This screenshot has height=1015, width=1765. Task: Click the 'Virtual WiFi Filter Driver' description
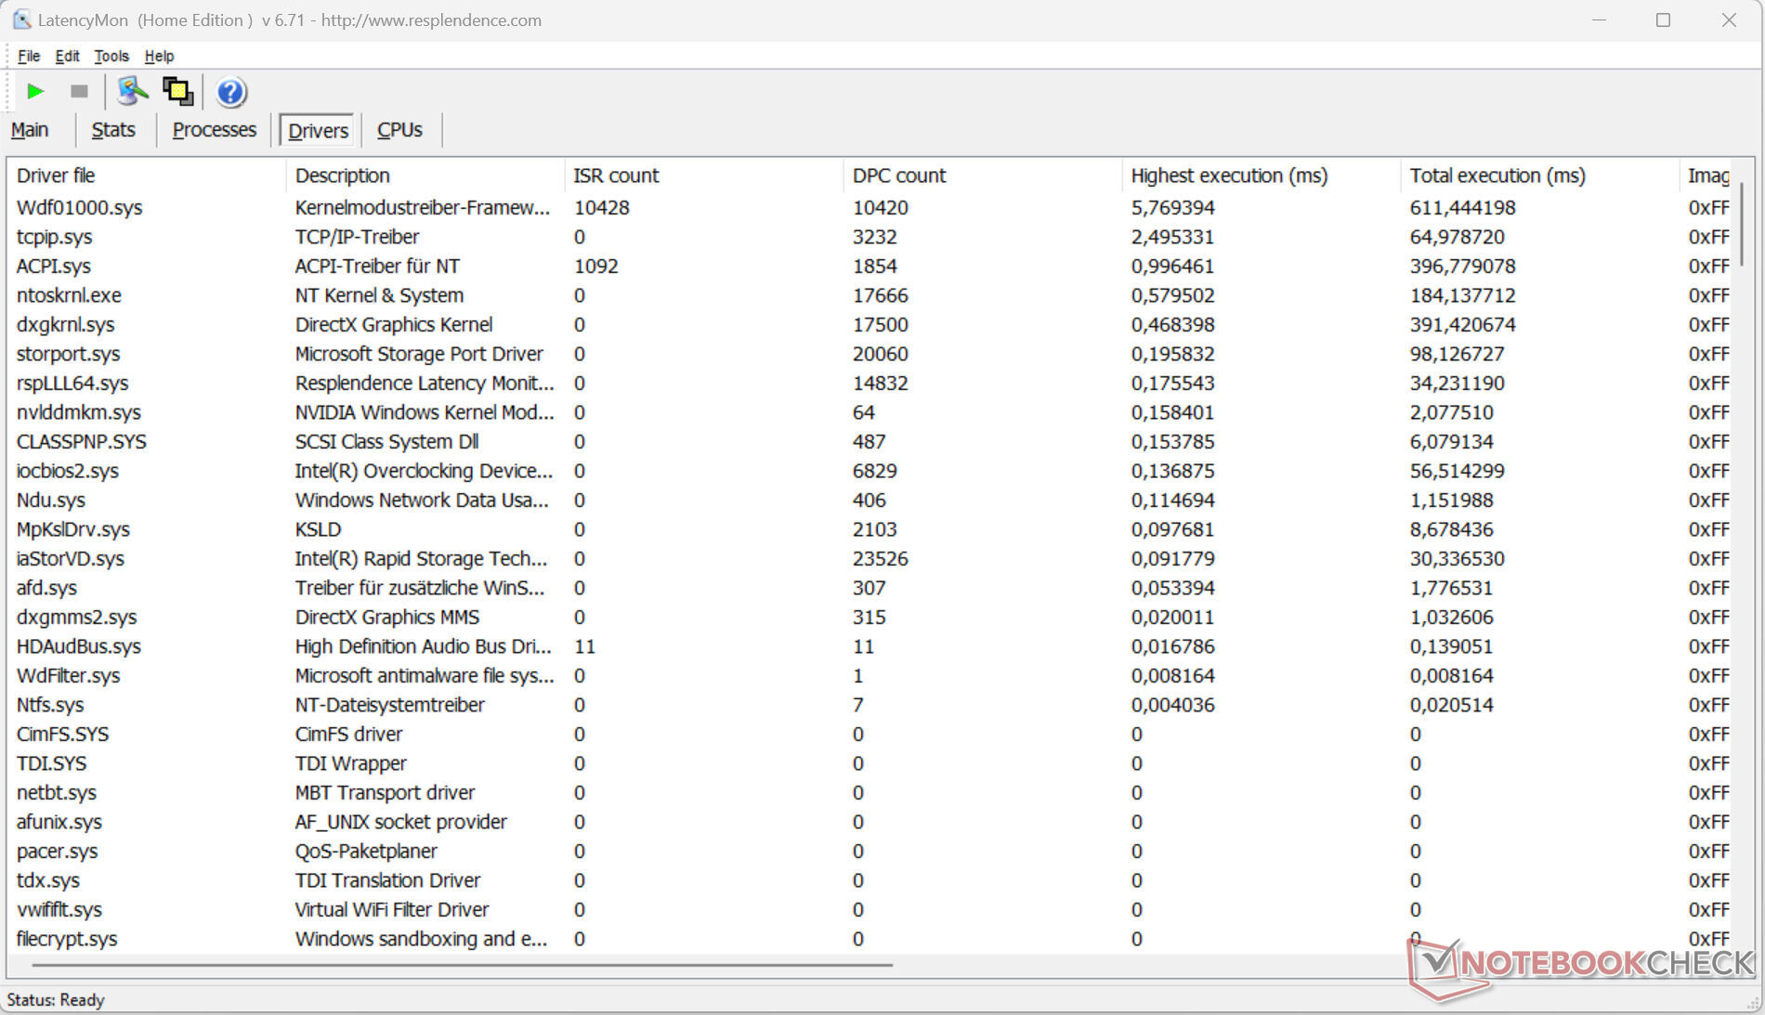click(391, 910)
